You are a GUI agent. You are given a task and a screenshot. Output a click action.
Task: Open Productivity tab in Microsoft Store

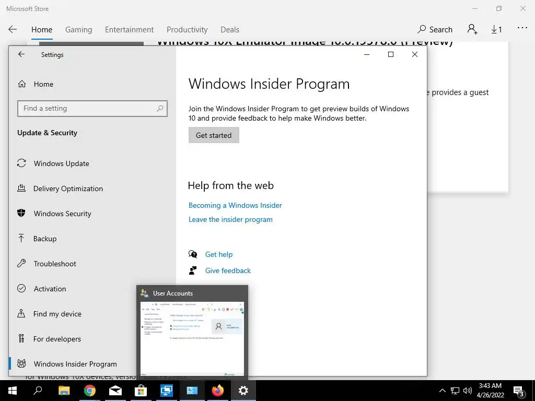tap(187, 30)
